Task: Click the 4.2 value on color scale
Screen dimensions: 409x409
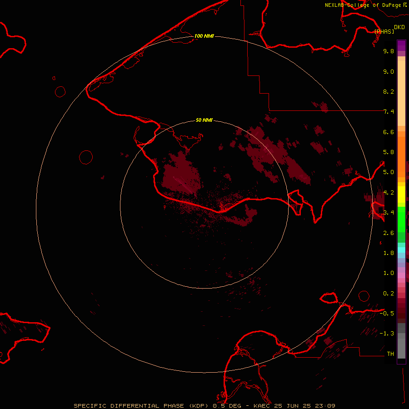Action: pos(389,193)
